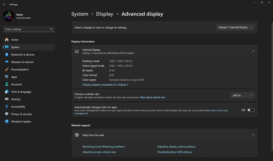The image size is (273, 161).
Task: Click the Find a setting search box
Action: click(x=29, y=29)
